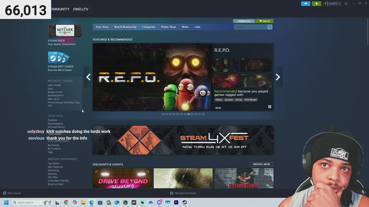369x207 pixels.
Task: Open the Points Shop tab
Action: [x=168, y=27]
